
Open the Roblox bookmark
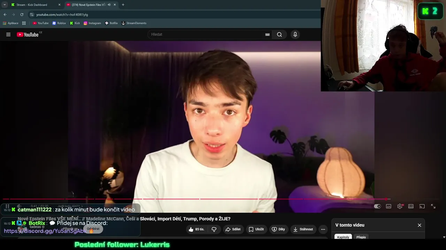59,23
